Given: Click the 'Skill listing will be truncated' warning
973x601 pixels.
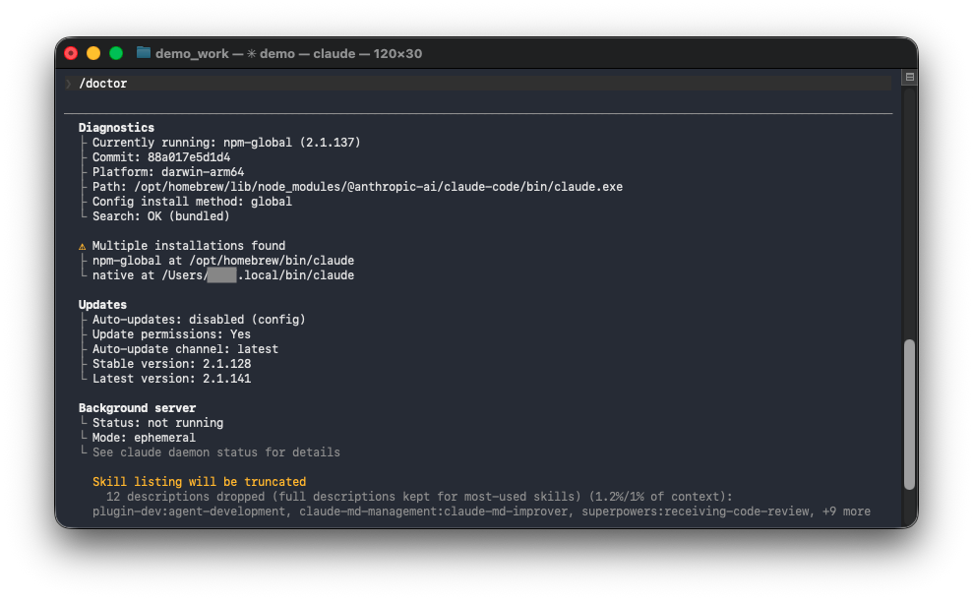Looking at the screenshot, I should pyautogui.click(x=199, y=481).
